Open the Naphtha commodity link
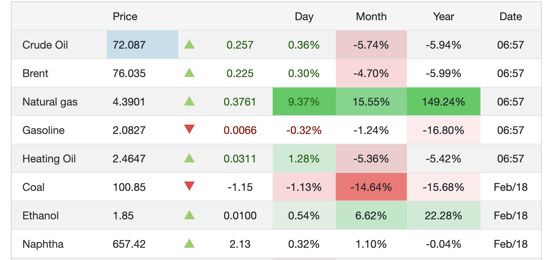Screen dimensions: 549x260 pos(43,244)
